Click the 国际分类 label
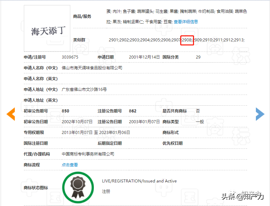This screenshot has width=270, height=206. pos(171,57)
